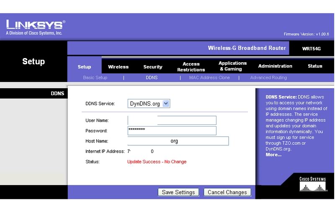Click the DDNS section heading on left
The height and width of the screenshot is (223, 335).
[57, 94]
